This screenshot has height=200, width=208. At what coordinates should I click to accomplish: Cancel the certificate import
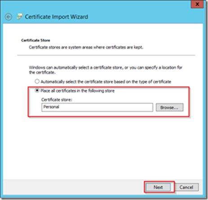click(x=186, y=187)
